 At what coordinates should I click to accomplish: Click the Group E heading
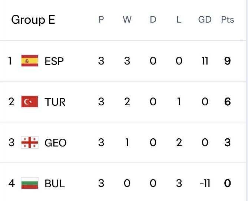coord(33,20)
